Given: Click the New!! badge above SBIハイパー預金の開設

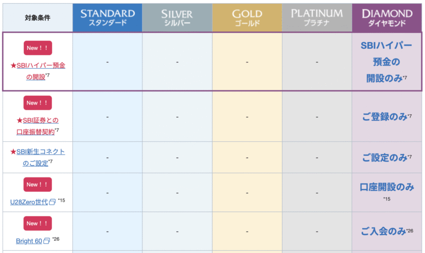Looking at the screenshot, I should pyautogui.click(x=38, y=48).
